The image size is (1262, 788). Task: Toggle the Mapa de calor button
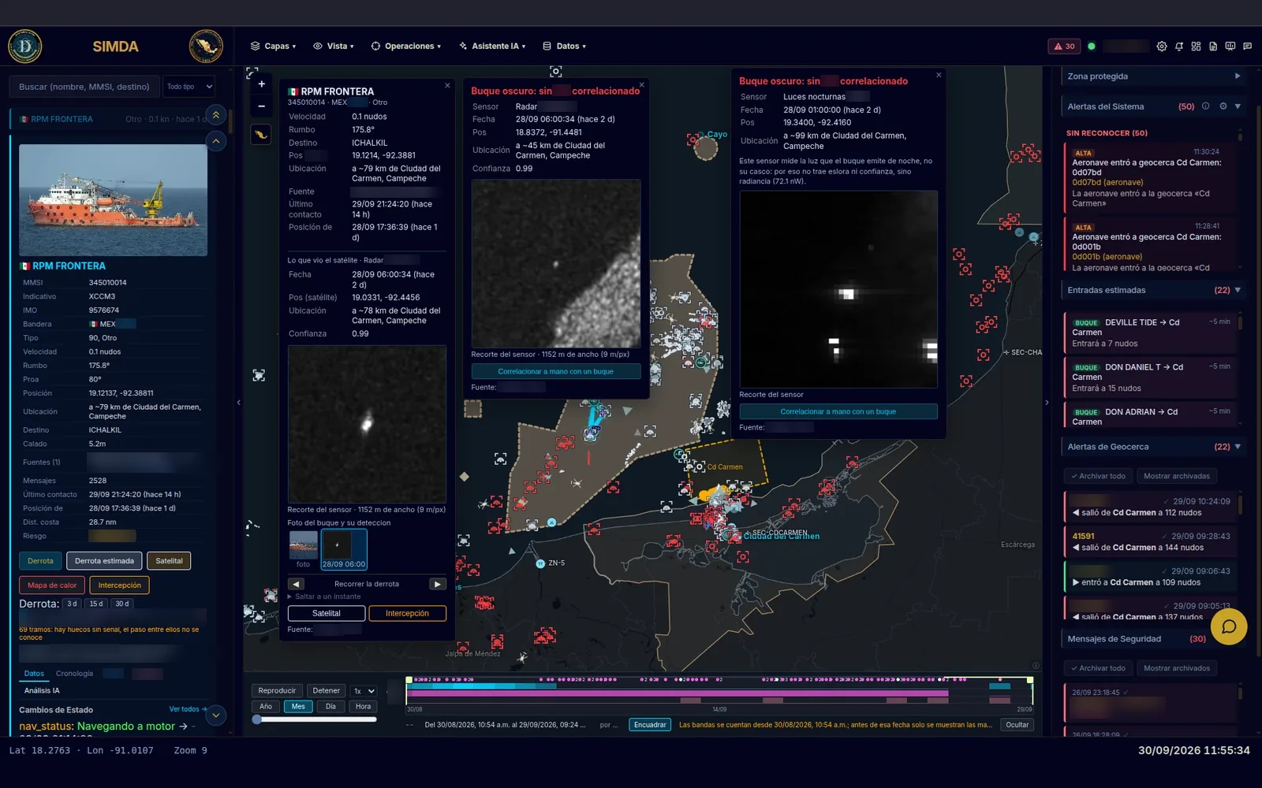[x=52, y=585]
